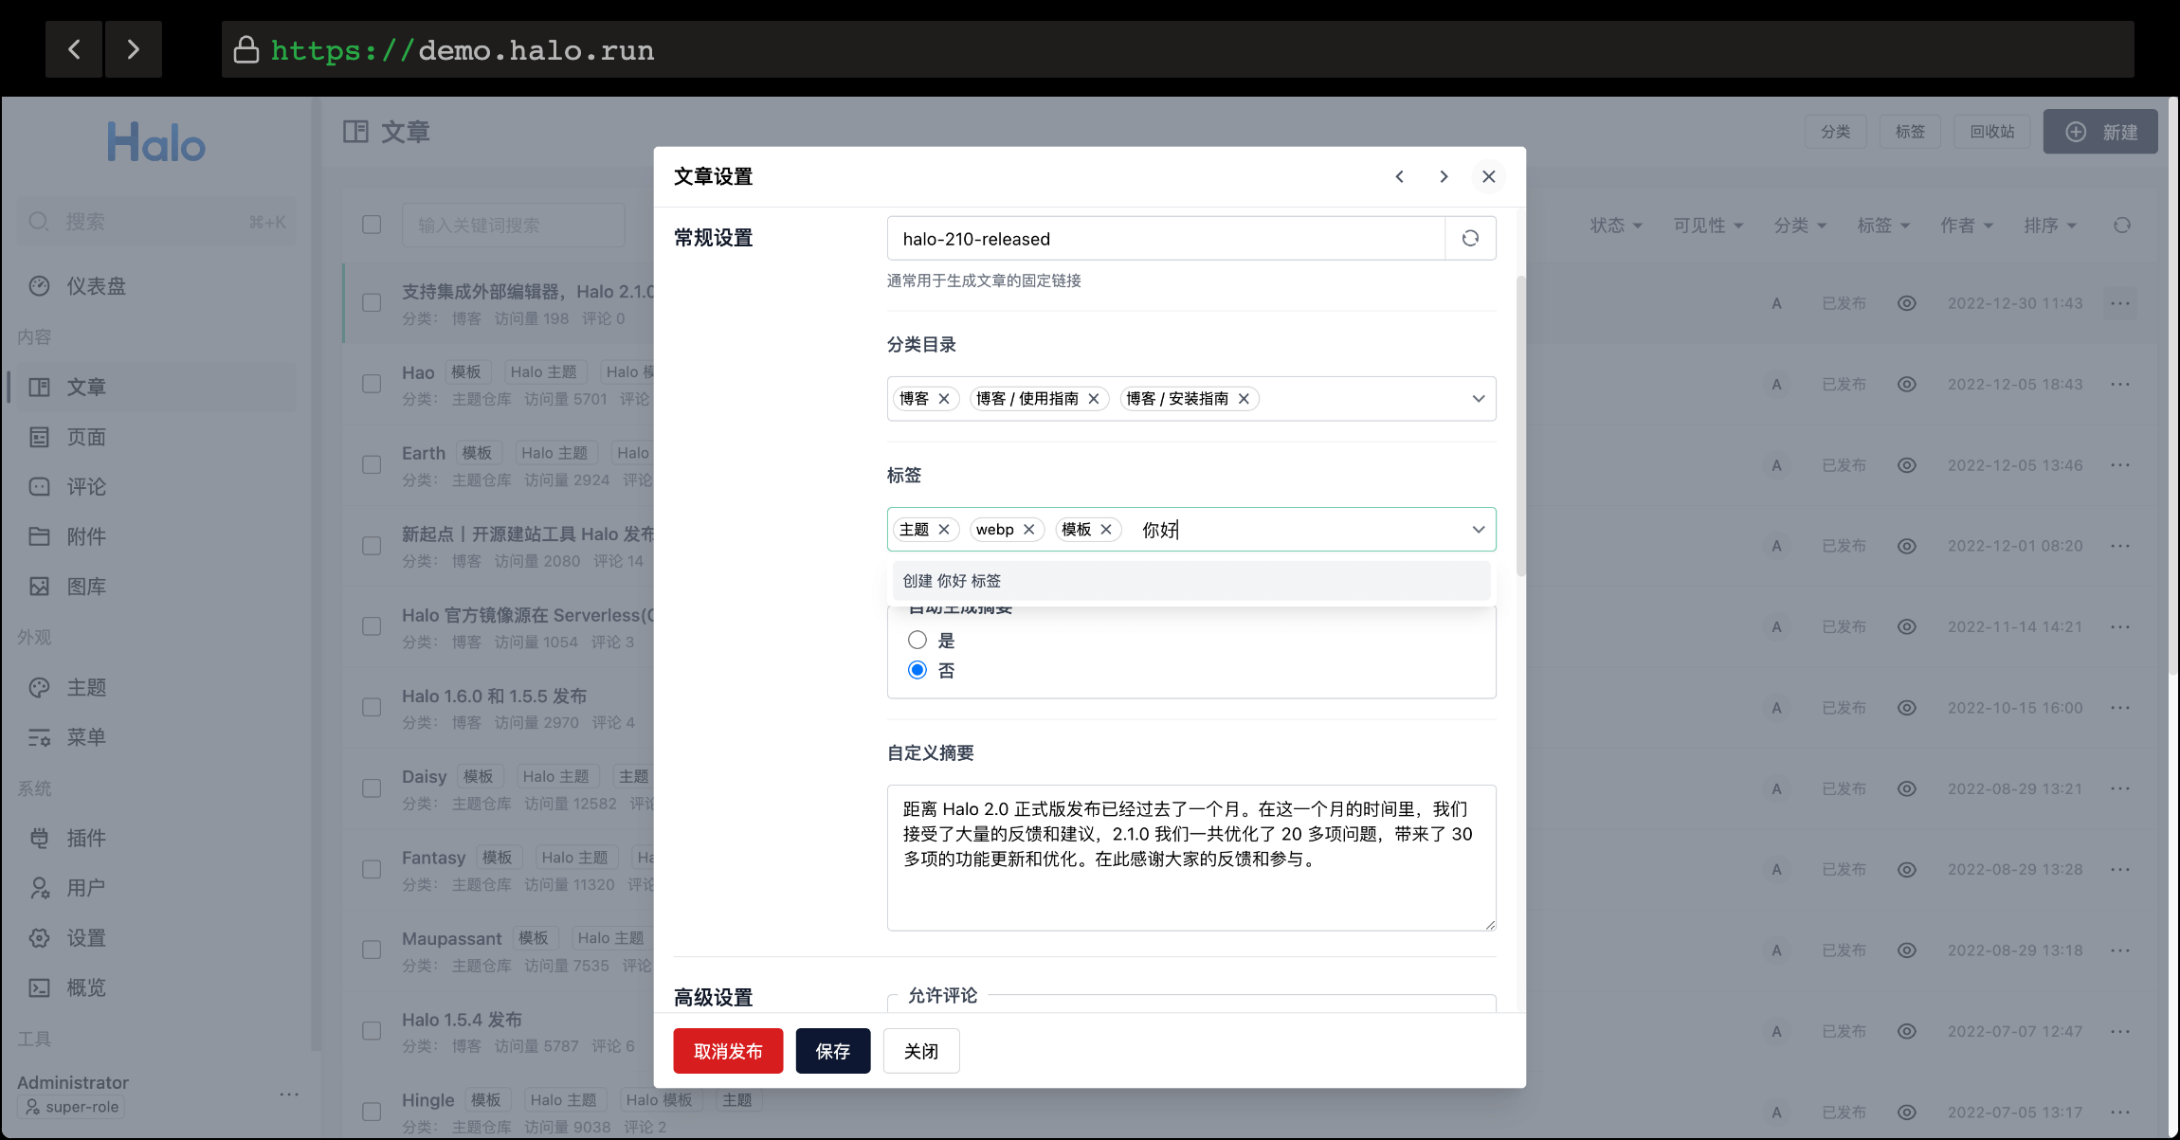Click inside the 自定义摘要 text area
2180x1140 pixels.
point(1190,857)
